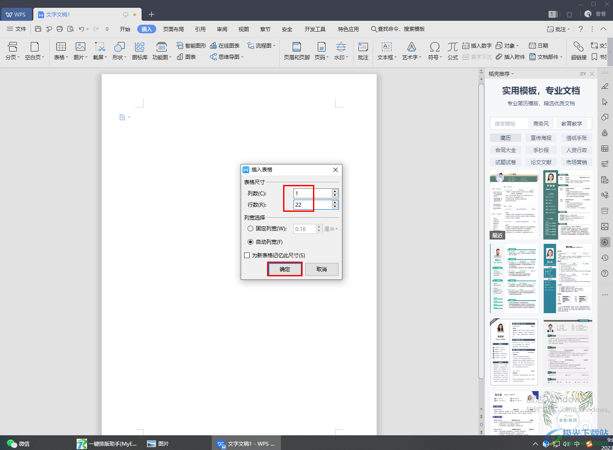Insert an equation (公式)

pos(453,51)
